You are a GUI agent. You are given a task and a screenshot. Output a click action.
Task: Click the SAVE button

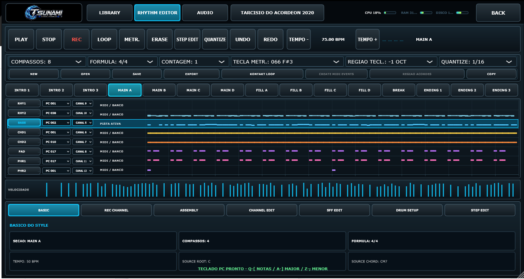point(137,74)
